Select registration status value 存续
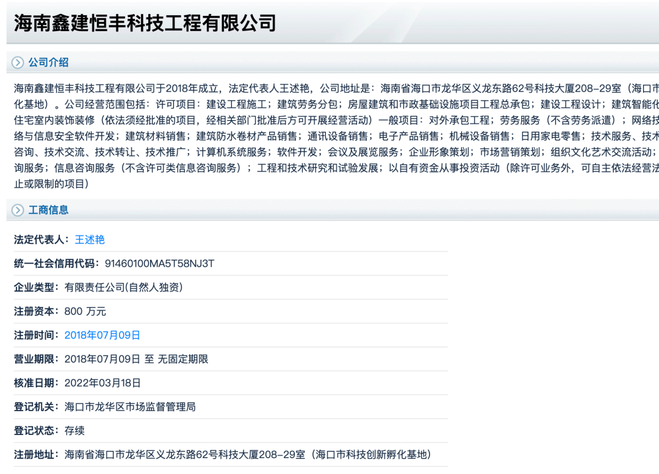The height and width of the screenshot is (474, 659). (x=74, y=431)
